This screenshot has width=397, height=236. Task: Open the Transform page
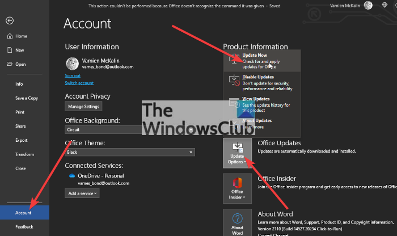[x=24, y=154]
